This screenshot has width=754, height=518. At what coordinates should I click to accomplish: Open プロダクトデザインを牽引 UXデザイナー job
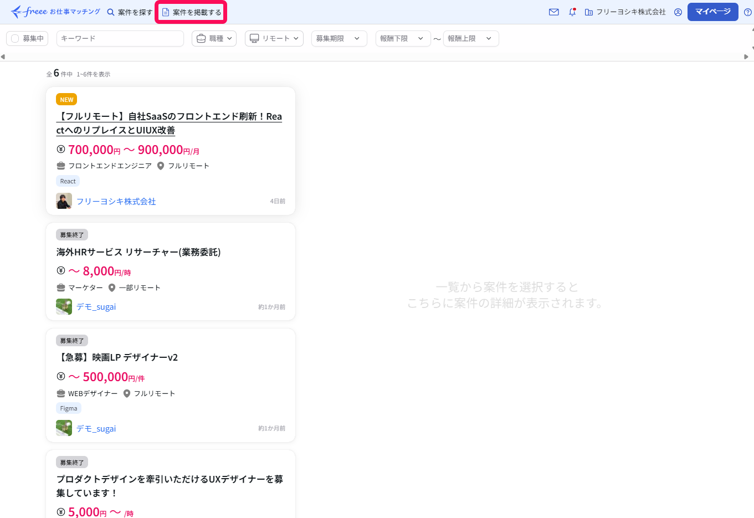pyautogui.click(x=170, y=486)
